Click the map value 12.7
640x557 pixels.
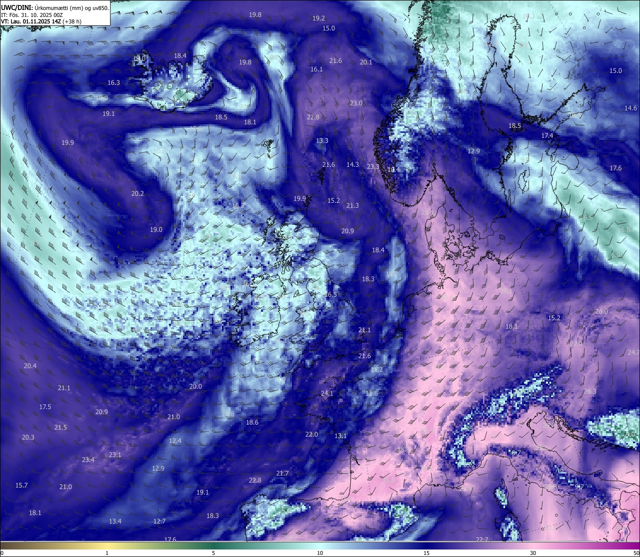159,521
